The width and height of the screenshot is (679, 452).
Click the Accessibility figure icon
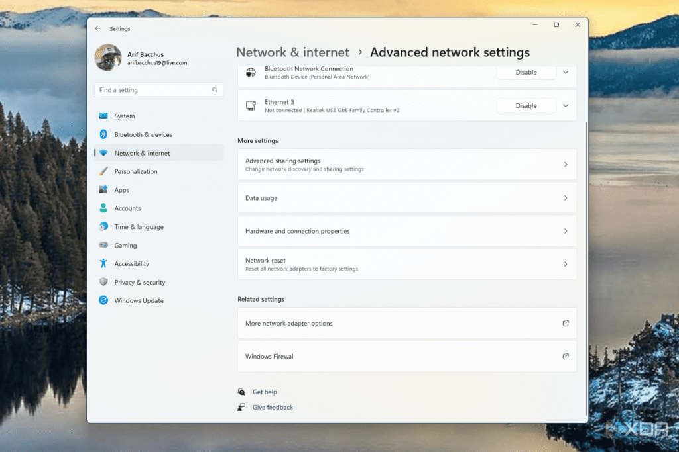(x=103, y=263)
